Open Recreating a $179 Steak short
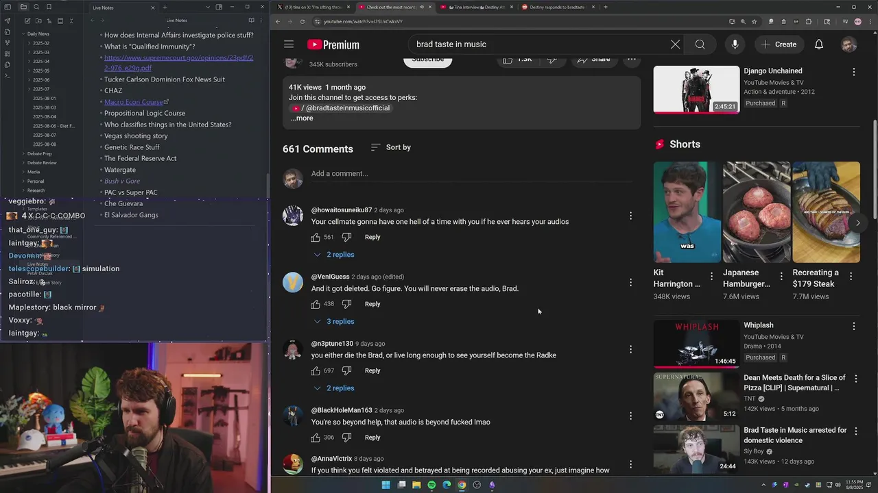The width and height of the screenshot is (878, 493). coord(826,212)
